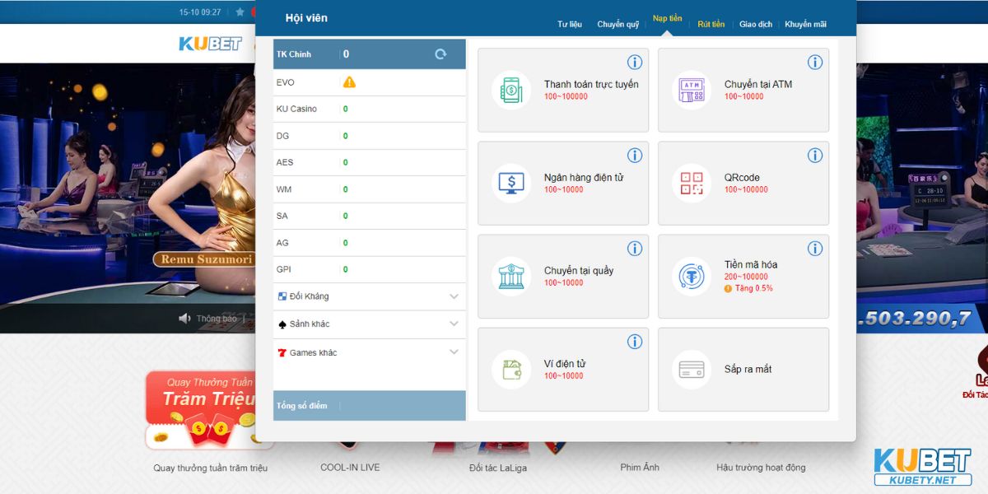Click the e-wallet icon

511,369
